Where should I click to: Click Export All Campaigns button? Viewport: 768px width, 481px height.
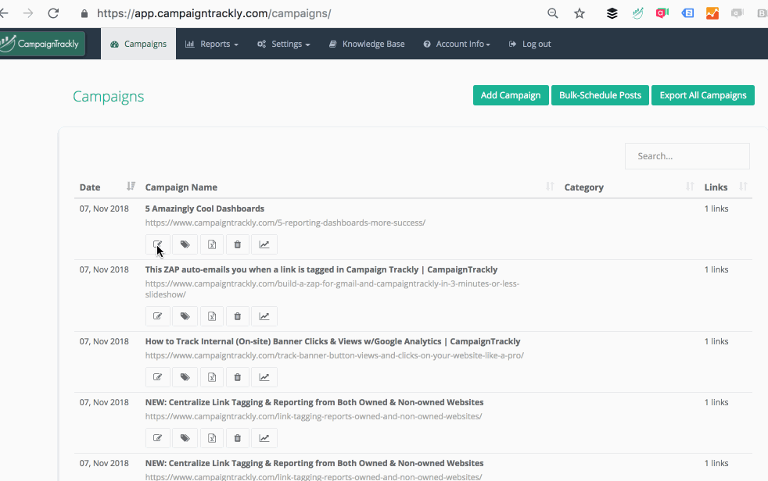point(703,95)
